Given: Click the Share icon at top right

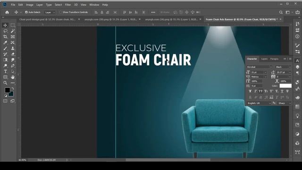Looking at the screenshot, I should coord(298,12).
